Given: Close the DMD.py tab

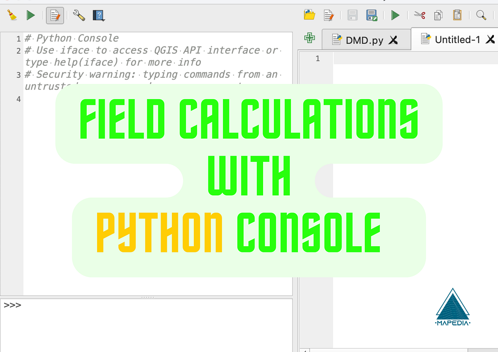Looking at the screenshot, I should pyautogui.click(x=393, y=39).
